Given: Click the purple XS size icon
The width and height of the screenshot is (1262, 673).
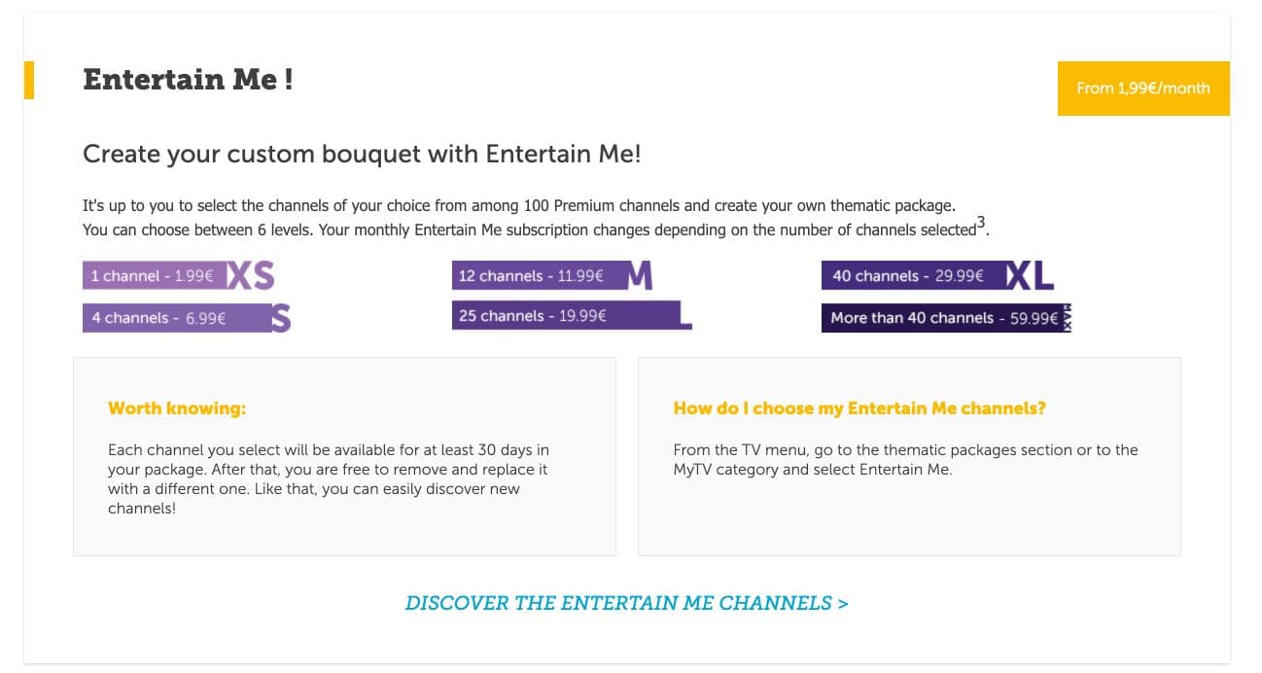Looking at the screenshot, I should [251, 275].
